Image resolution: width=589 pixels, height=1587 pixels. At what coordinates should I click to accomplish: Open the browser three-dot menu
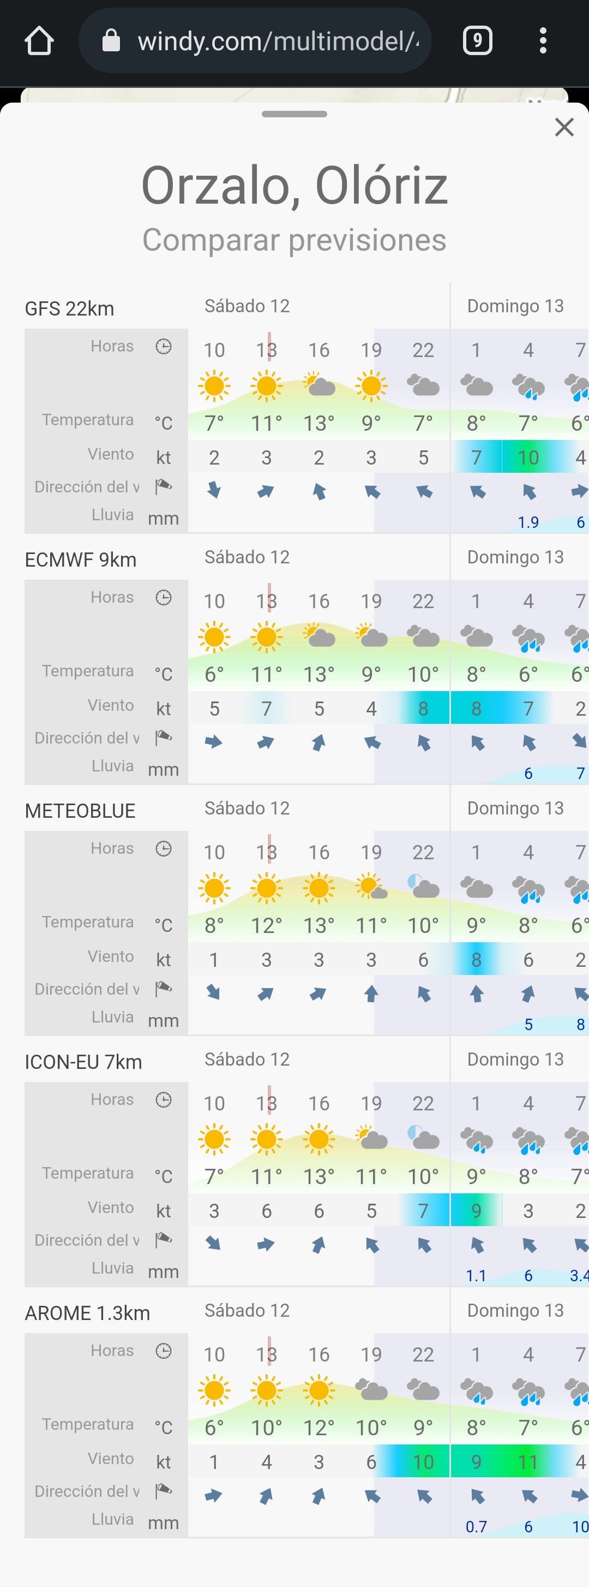542,41
